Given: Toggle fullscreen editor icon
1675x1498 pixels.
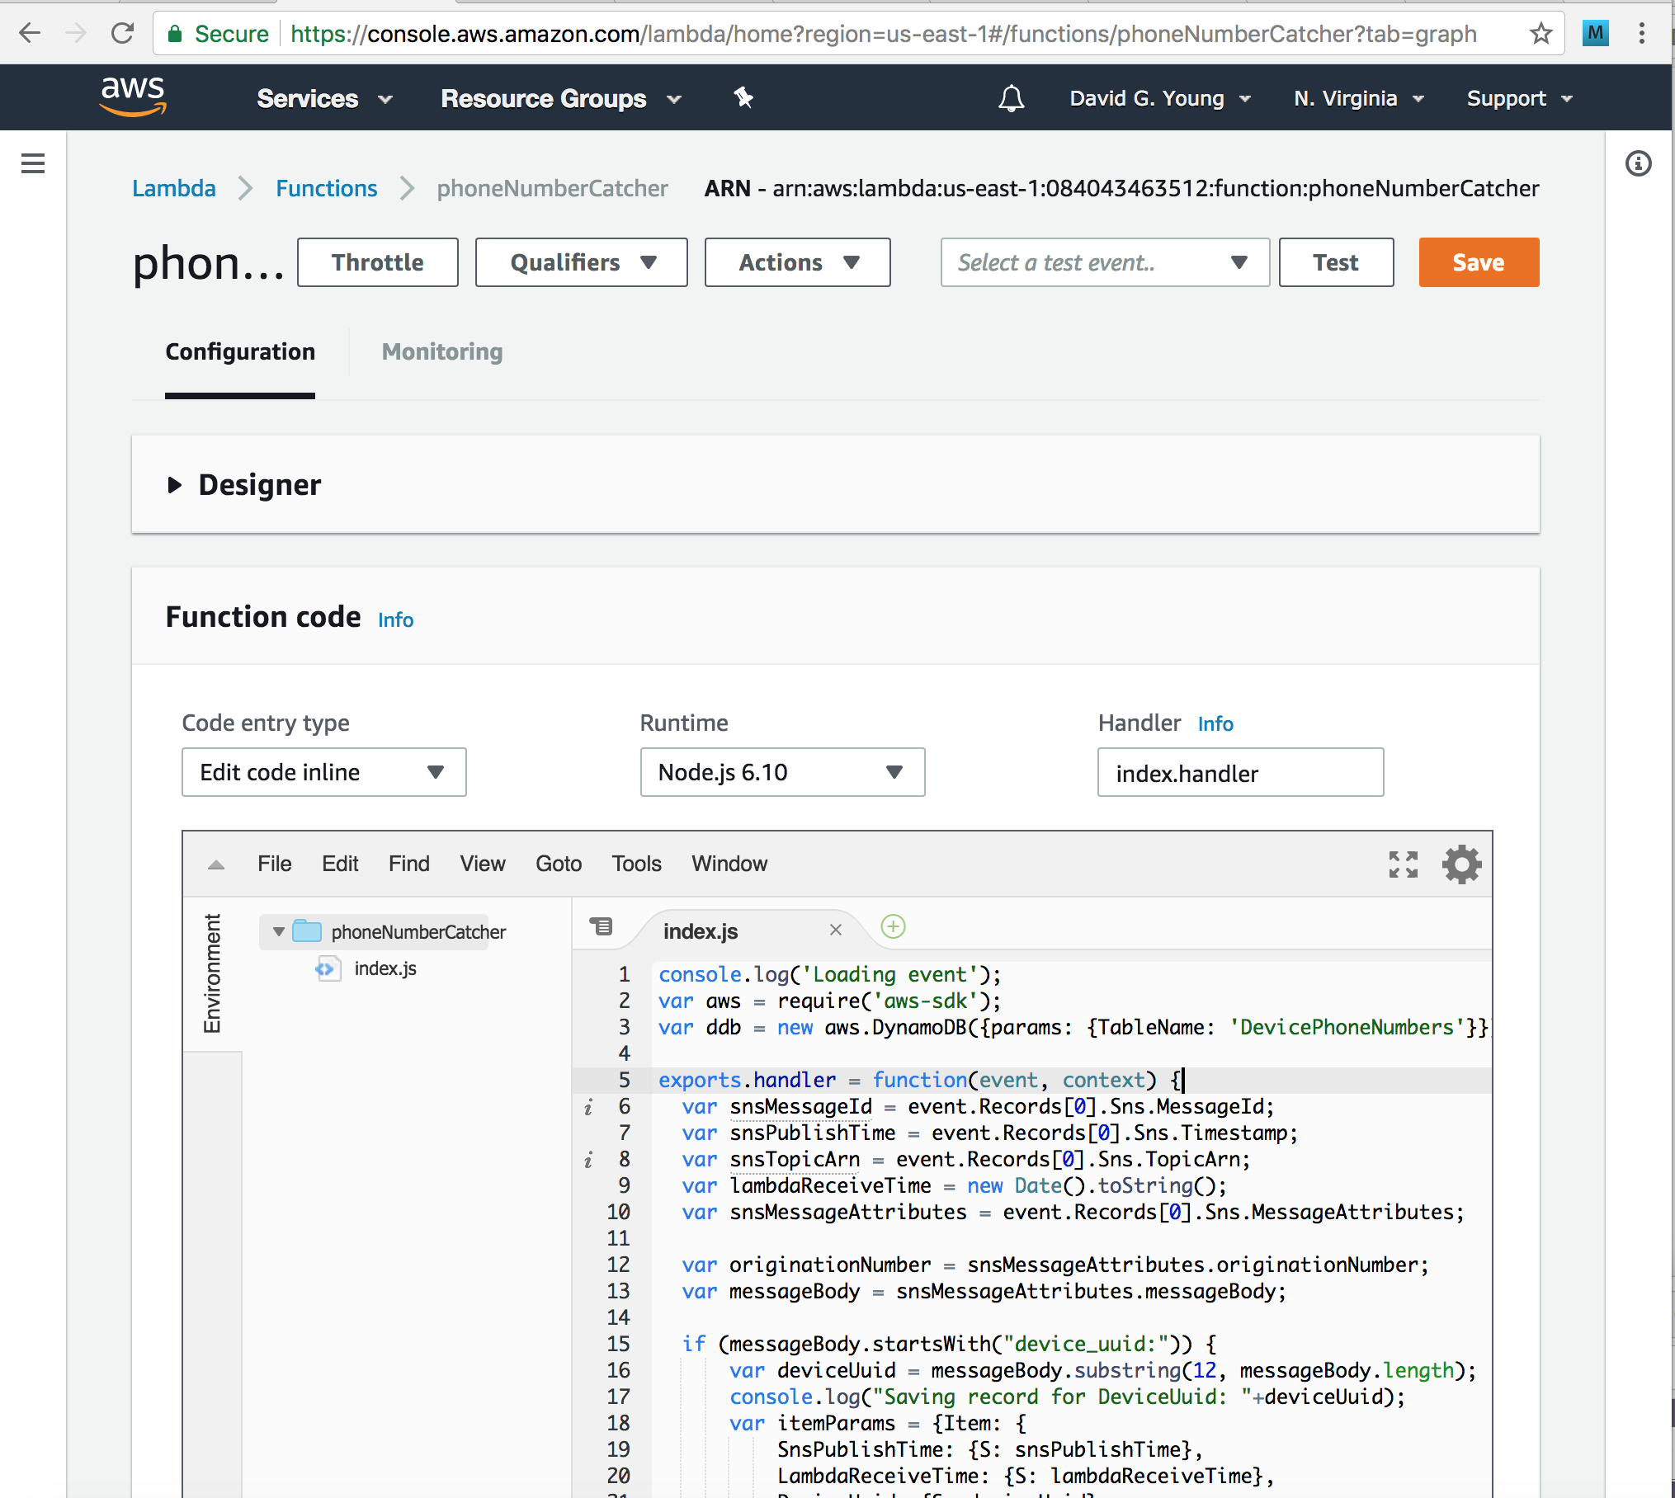Looking at the screenshot, I should (x=1403, y=864).
